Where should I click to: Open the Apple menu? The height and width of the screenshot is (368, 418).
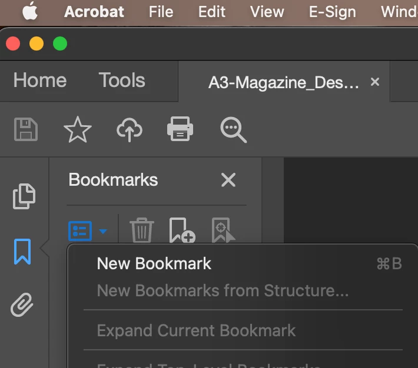click(30, 11)
